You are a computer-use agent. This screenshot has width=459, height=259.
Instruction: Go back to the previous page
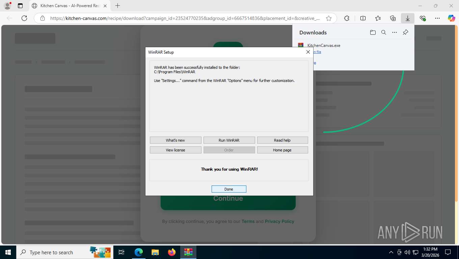tap(9, 18)
